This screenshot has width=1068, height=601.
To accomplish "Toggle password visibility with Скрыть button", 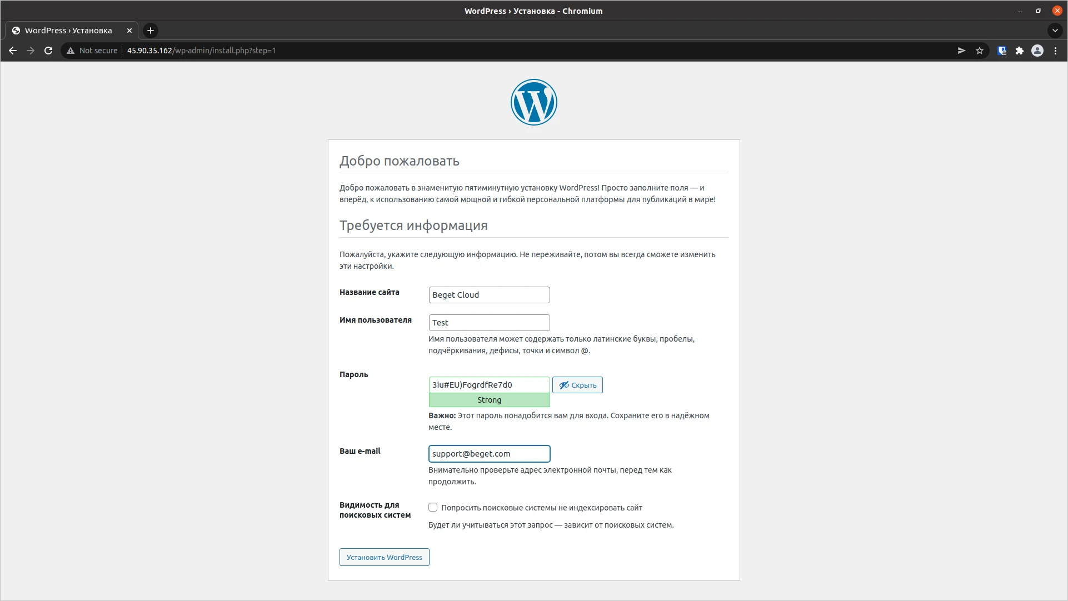I will tap(577, 385).
